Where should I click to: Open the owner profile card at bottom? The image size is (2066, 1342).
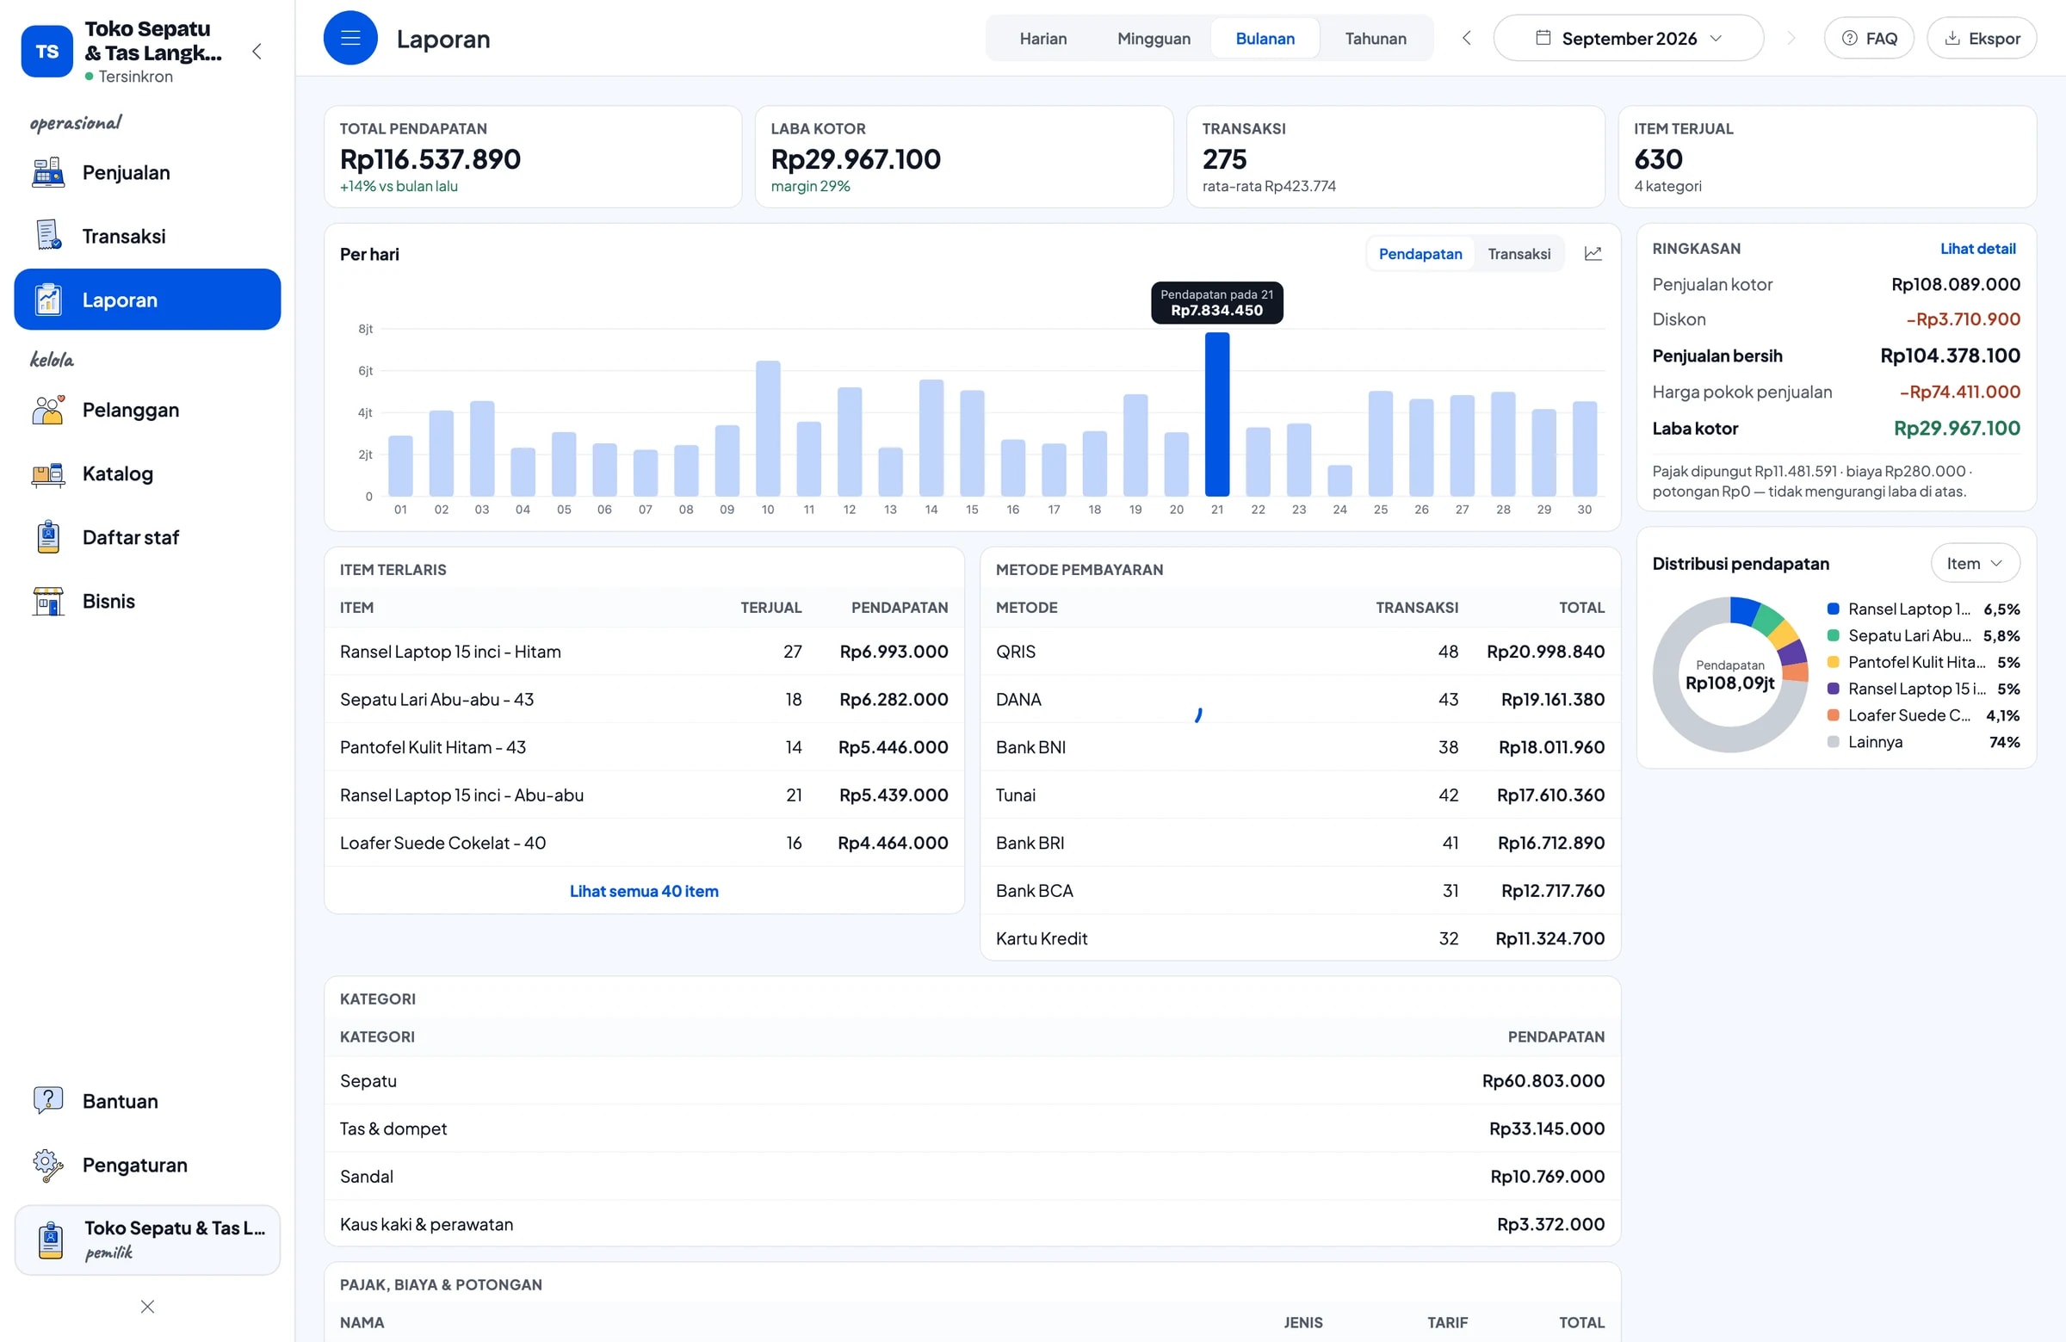pyautogui.click(x=147, y=1240)
